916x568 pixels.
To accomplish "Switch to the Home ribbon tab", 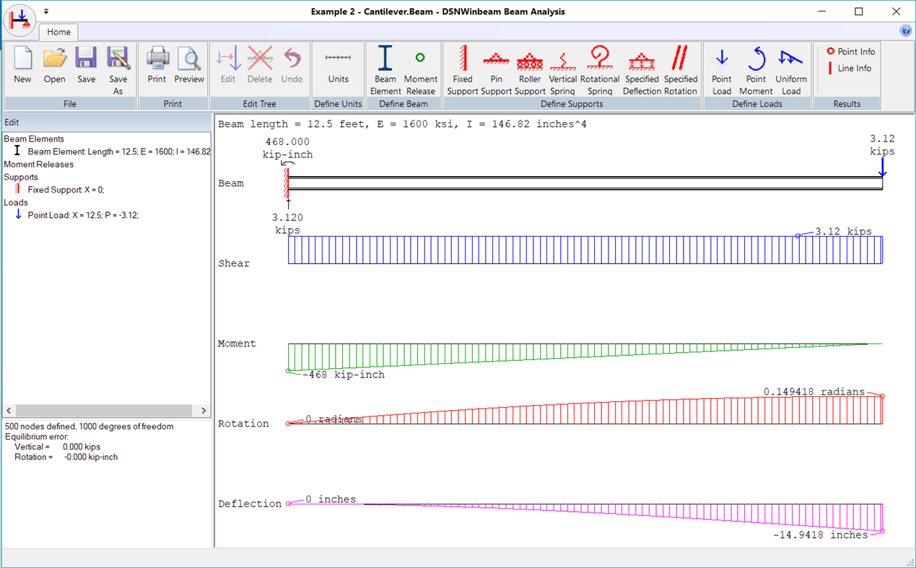I will (58, 32).
